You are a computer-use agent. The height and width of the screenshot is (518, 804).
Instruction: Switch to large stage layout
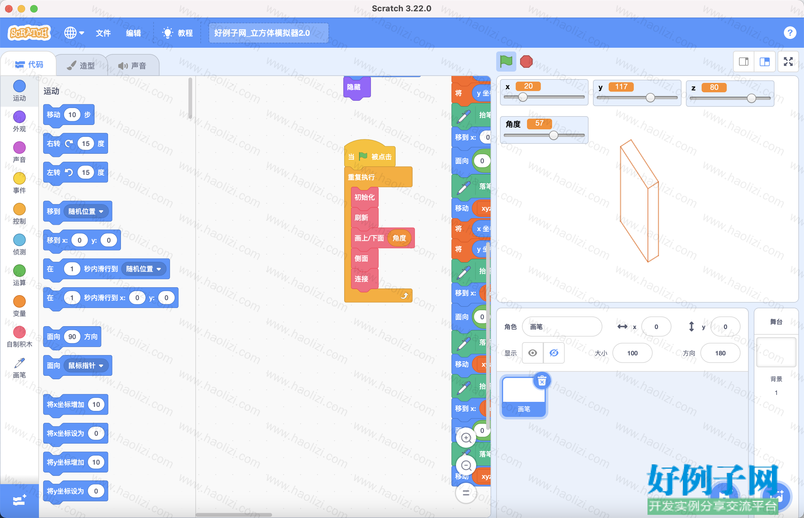tap(765, 62)
